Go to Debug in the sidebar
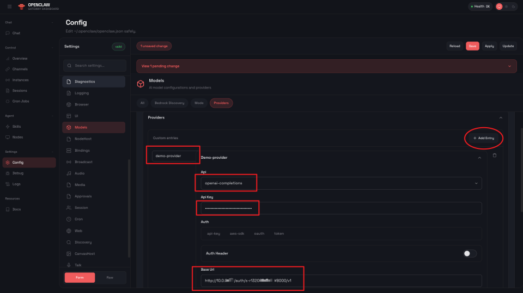The width and height of the screenshot is (523, 293). [18, 173]
